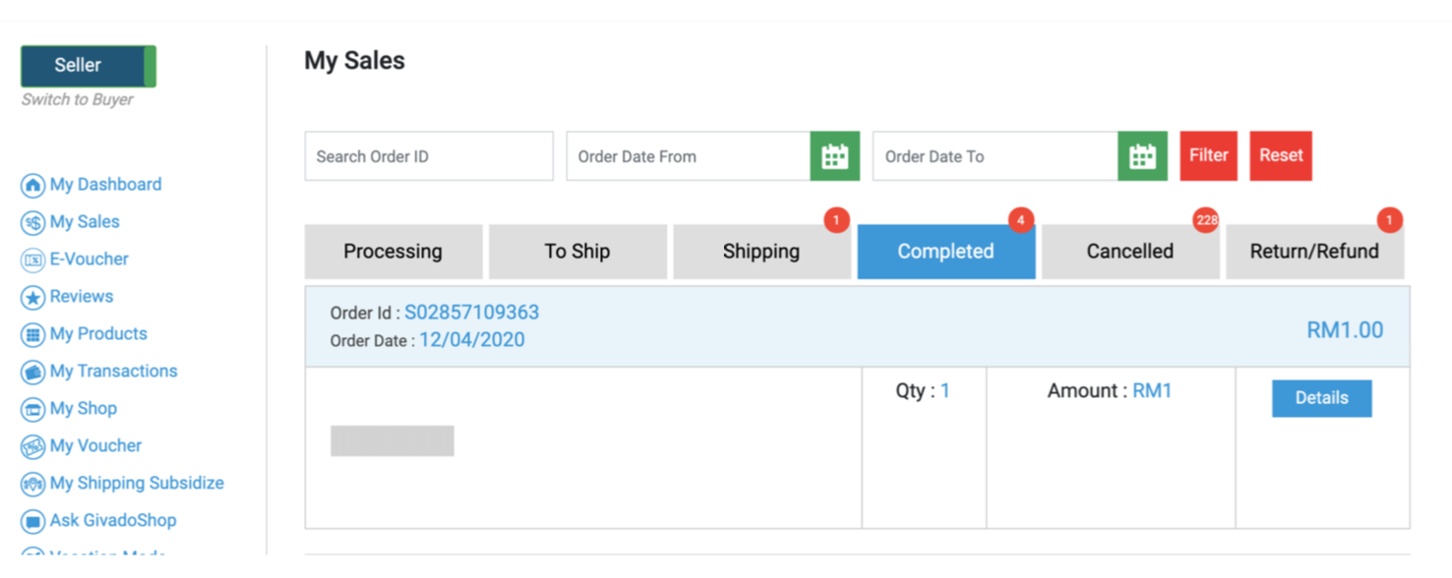1452x578 pixels.
Task: Select the Cancelled orders tab
Action: click(1129, 252)
